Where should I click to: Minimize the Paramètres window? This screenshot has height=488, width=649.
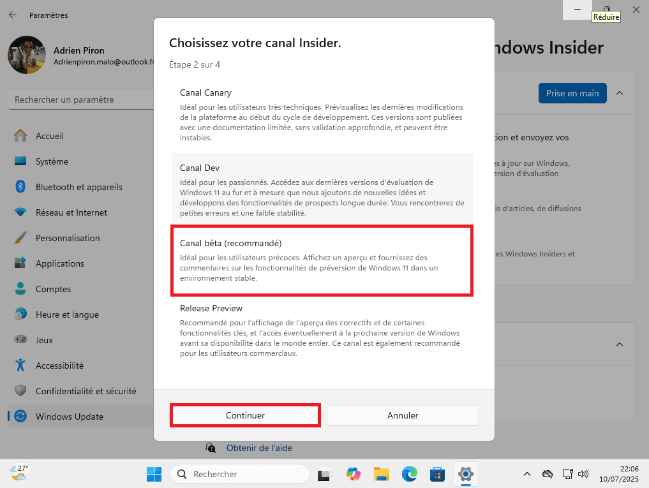point(578,10)
